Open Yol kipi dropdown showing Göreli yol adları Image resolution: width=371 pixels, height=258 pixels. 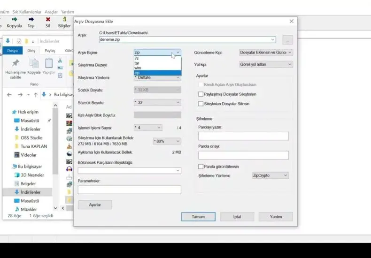pyautogui.click(x=266, y=64)
